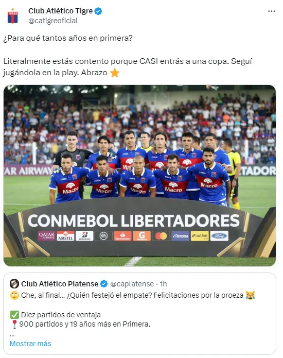Click the Tigre verified badge

pos(98,11)
